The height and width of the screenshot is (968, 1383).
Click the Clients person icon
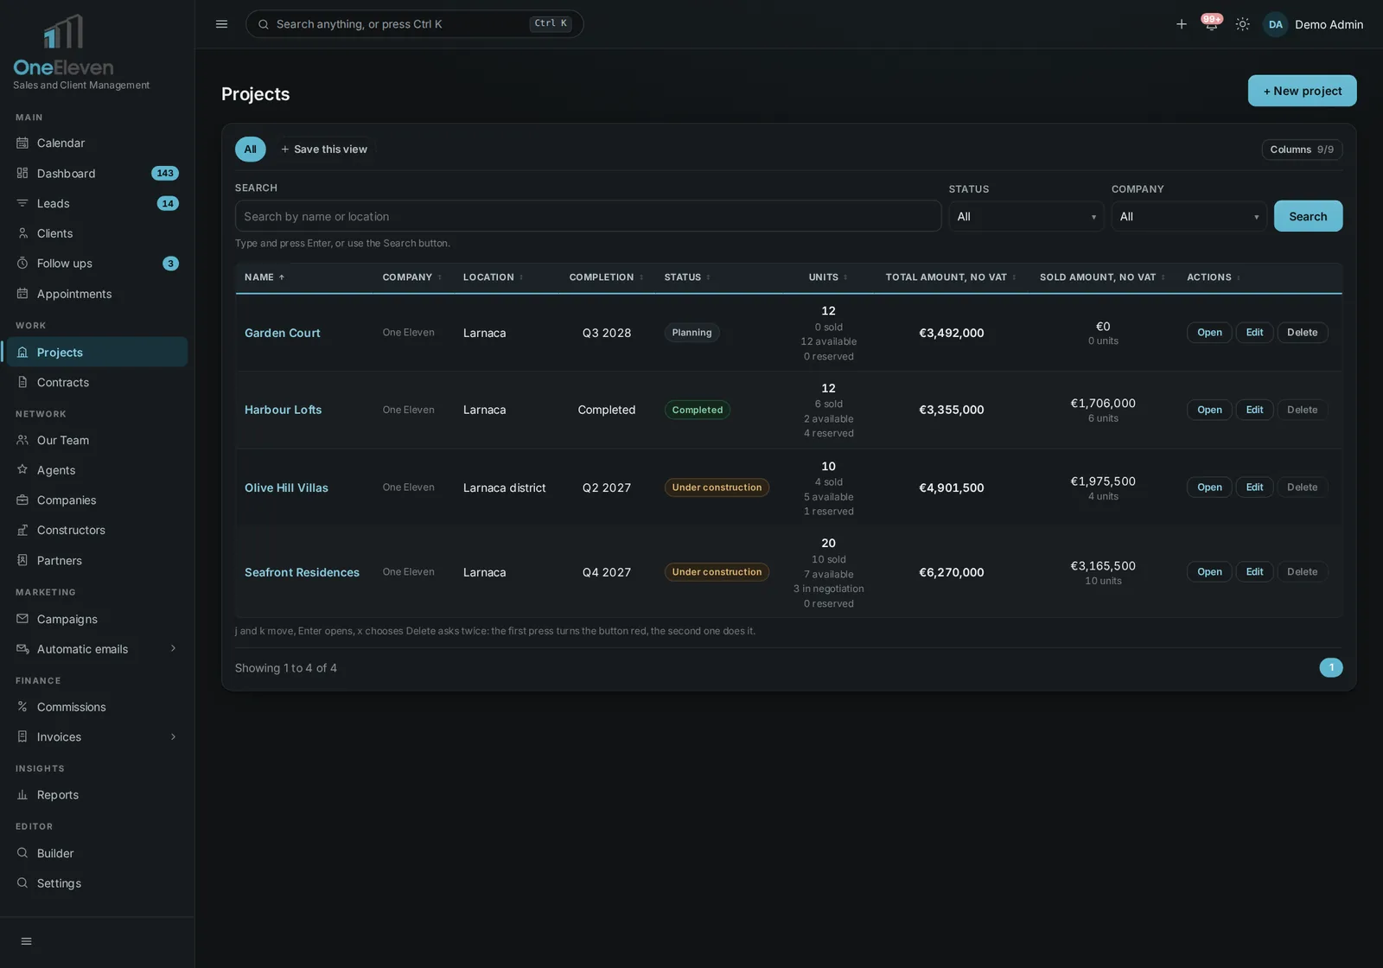(22, 233)
